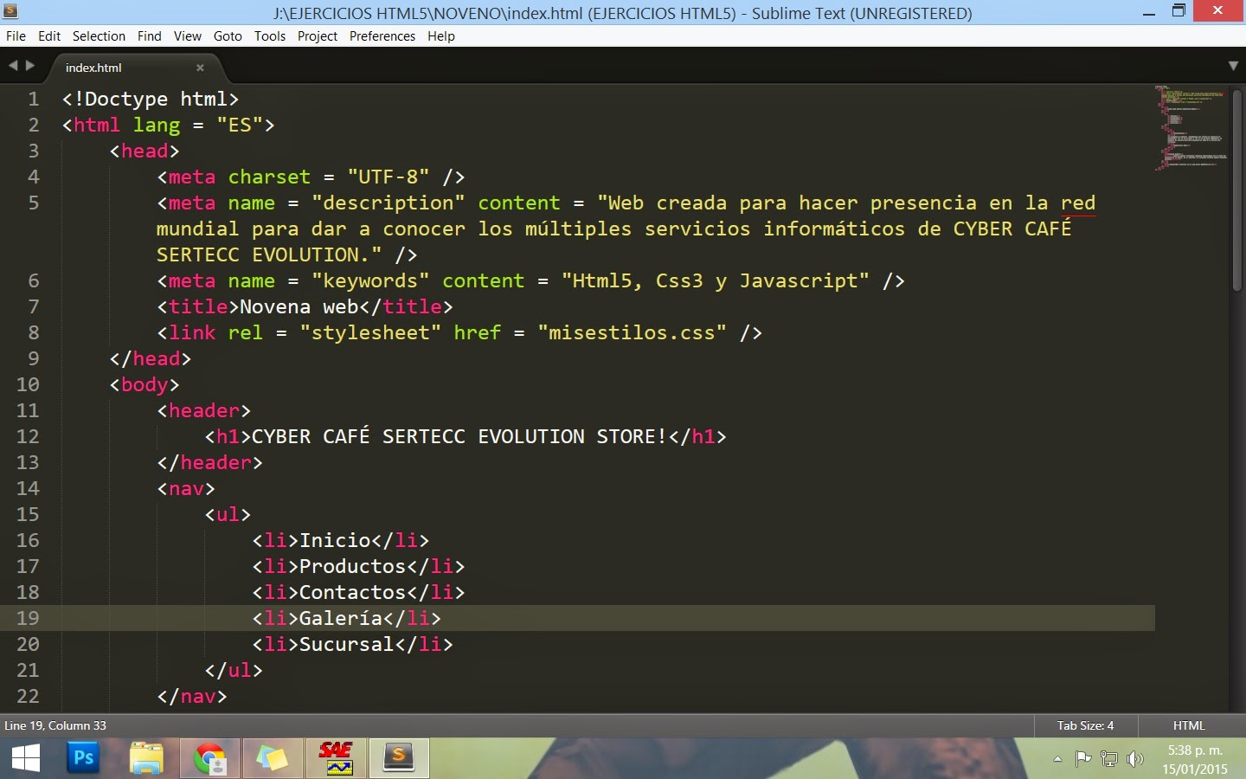Open the sticky notes app from the taskbar
Viewport: 1246px width, 779px height.
click(273, 758)
